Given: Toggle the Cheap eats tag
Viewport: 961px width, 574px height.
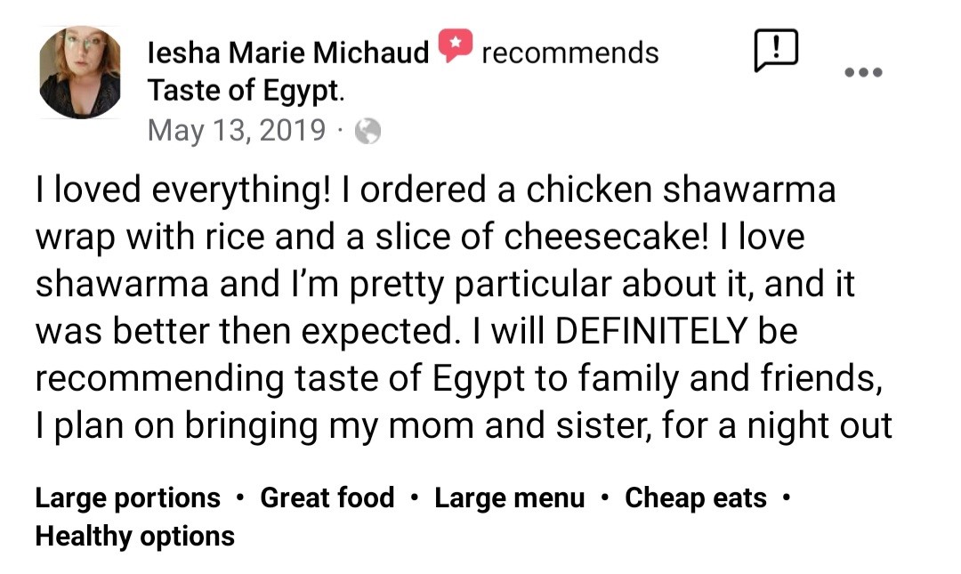Looking at the screenshot, I should (x=696, y=497).
